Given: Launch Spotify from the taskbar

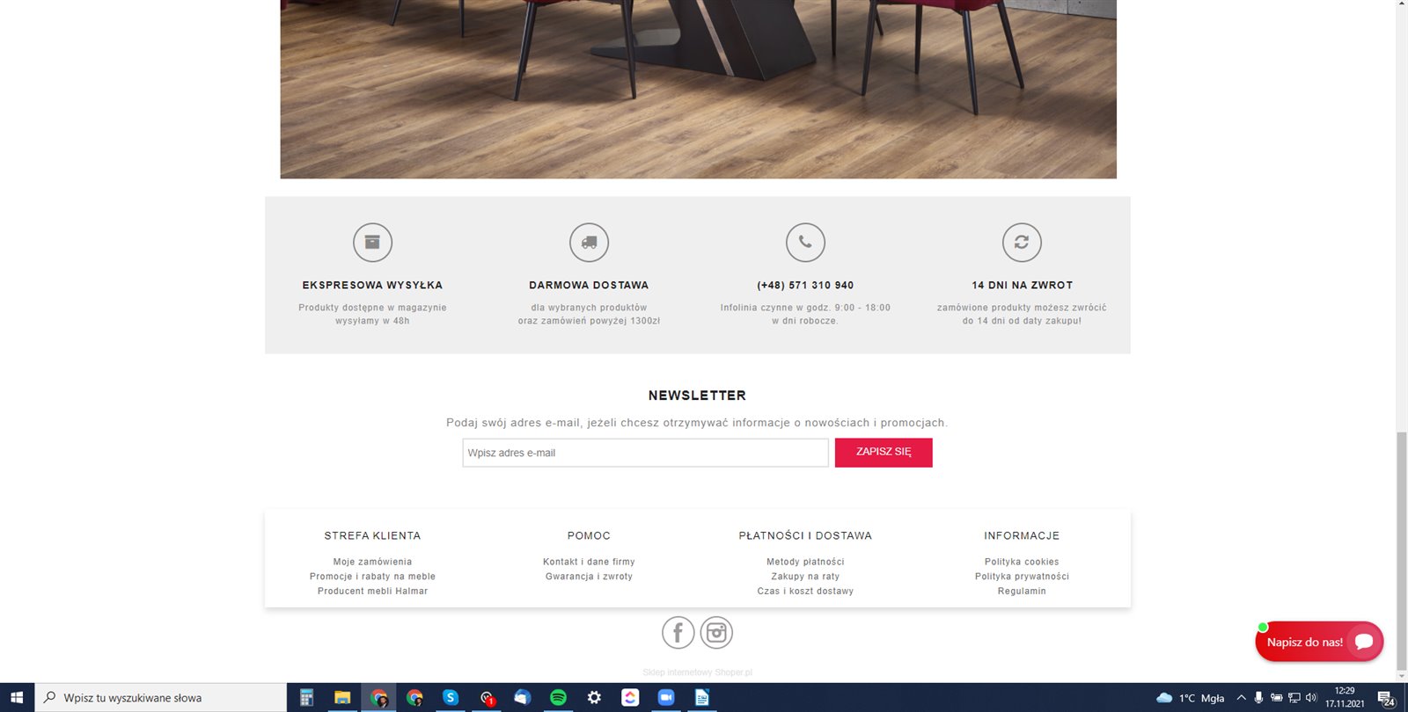Looking at the screenshot, I should point(558,698).
